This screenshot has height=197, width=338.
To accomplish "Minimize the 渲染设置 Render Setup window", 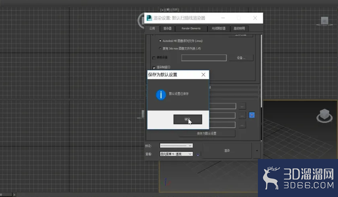I will 223,18.
